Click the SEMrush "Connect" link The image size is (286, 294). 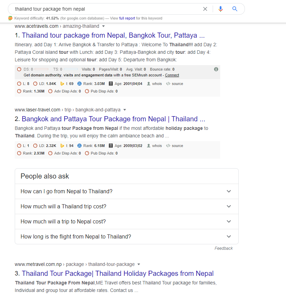click(x=172, y=75)
